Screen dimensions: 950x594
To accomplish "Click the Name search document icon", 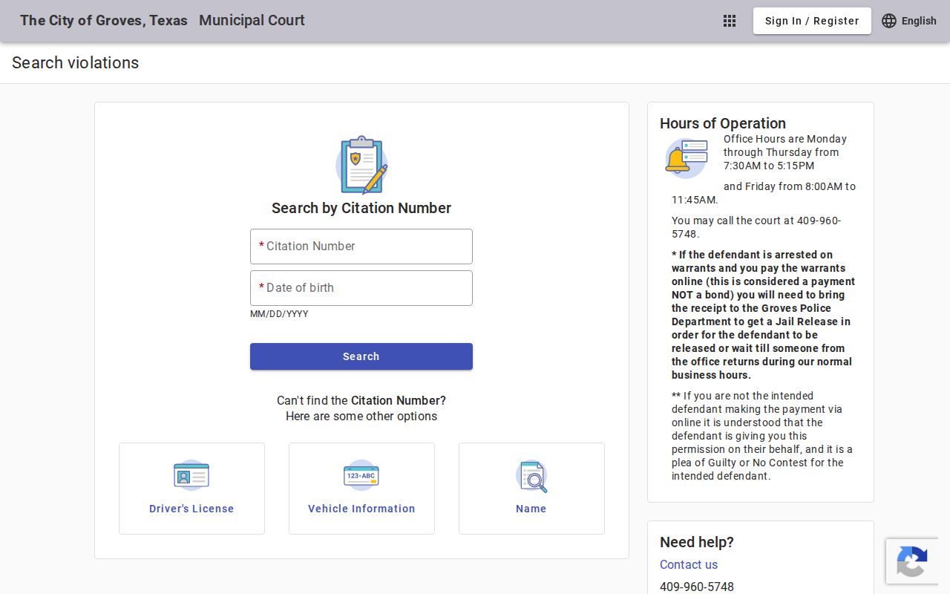I will point(531,476).
